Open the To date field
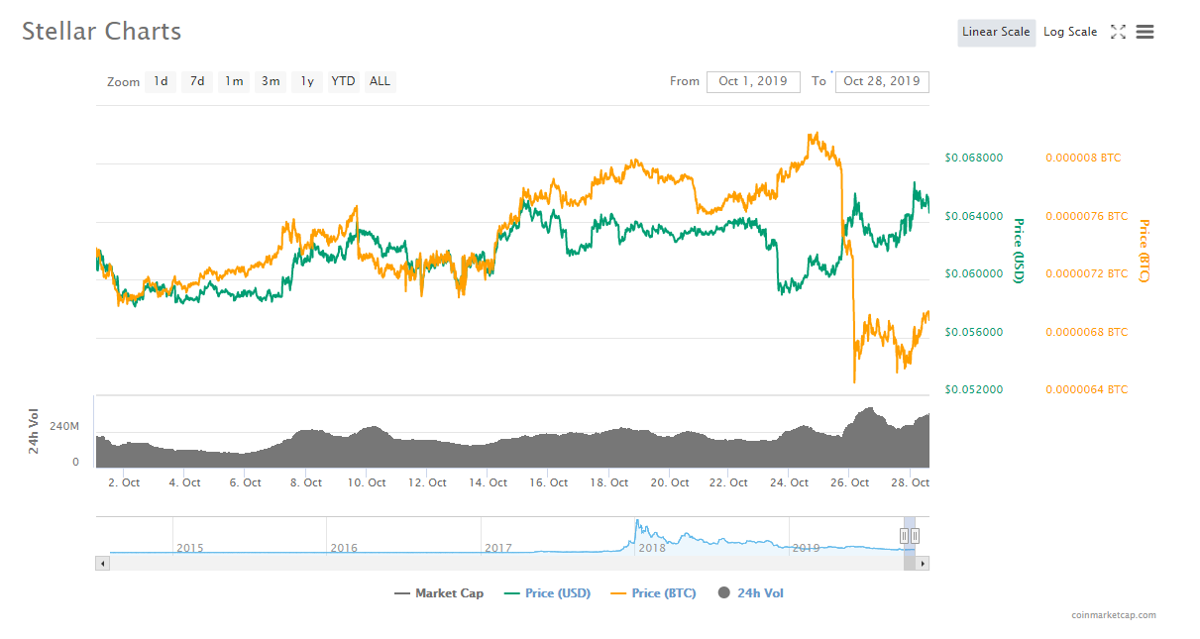The width and height of the screenshot is (1200, 639). pyautogui.click(x=882, y=81)
